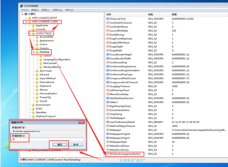Viewport: 228px width, 167px height.
Task: Click the WallpaperStyle string value icon
Action: point(107,142)
